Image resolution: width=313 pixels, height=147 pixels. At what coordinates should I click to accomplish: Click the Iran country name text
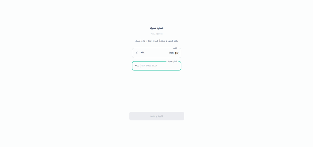tap(171, 53)
